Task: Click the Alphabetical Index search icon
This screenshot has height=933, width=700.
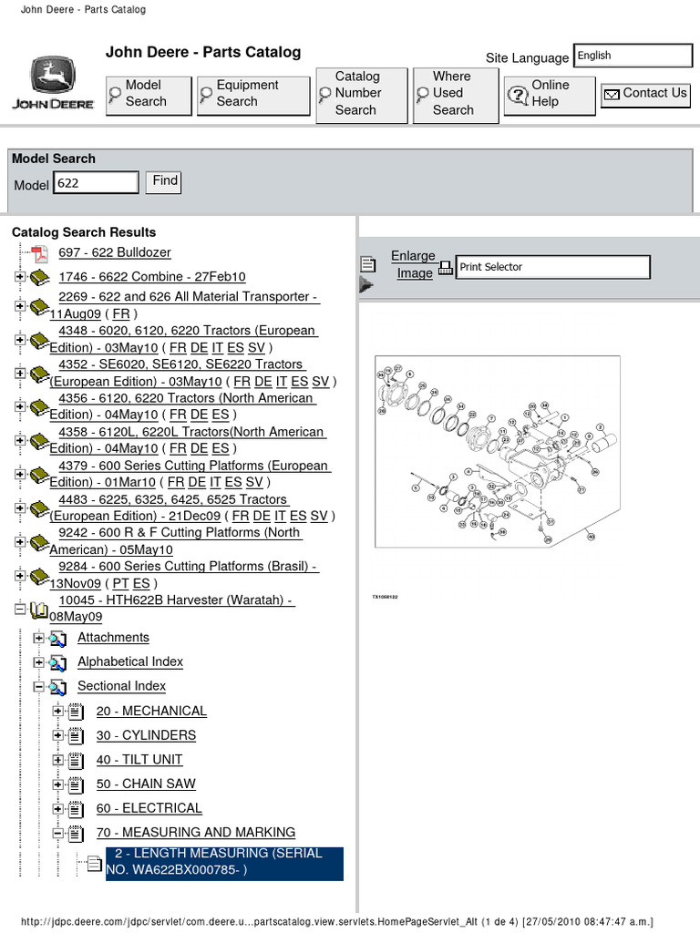Action: coord(57,663)
